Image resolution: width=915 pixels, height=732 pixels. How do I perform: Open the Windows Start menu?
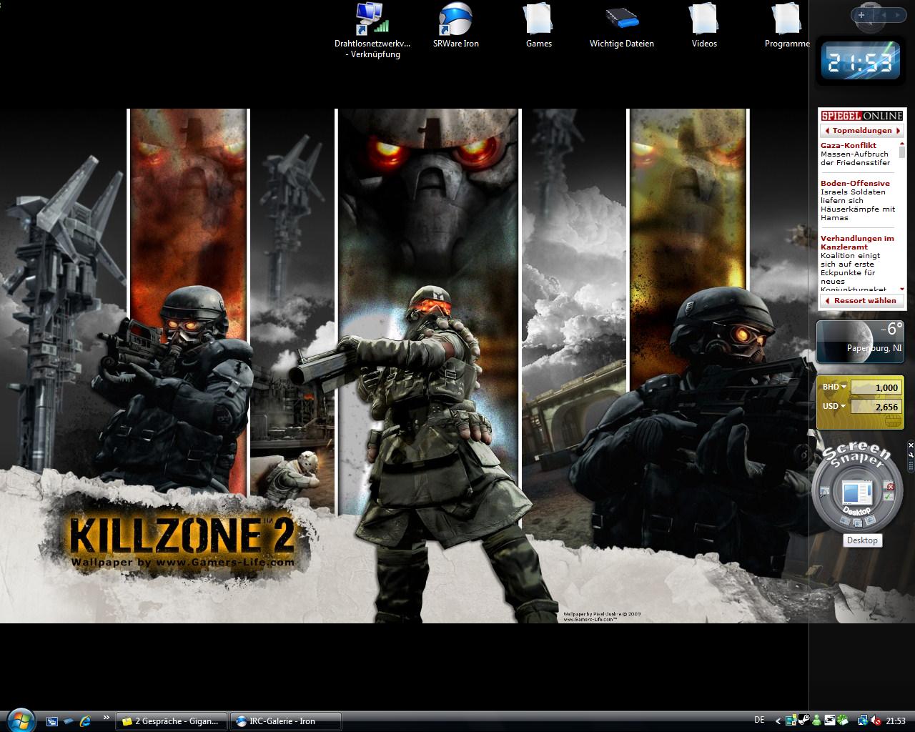tap(19, 719)
